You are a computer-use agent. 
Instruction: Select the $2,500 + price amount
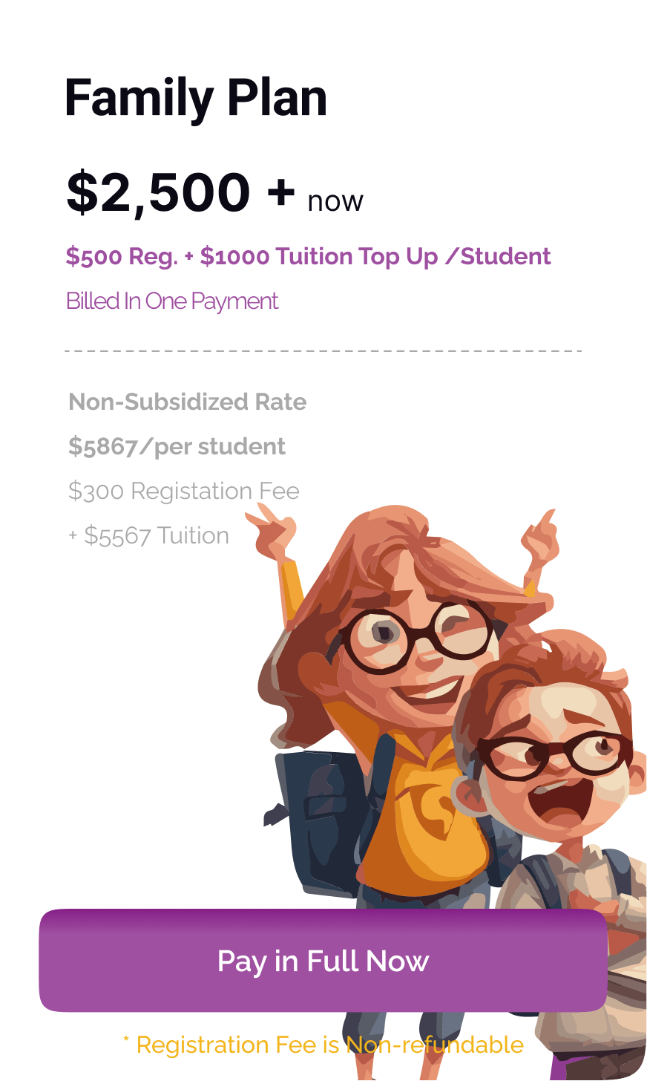180,192
